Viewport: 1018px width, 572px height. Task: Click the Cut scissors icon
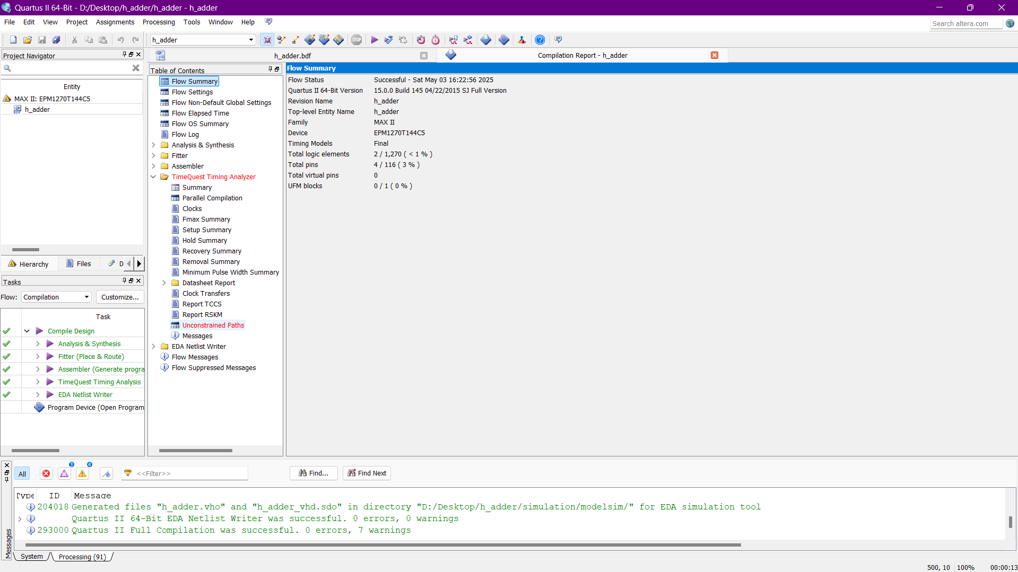tap(75, 40)
